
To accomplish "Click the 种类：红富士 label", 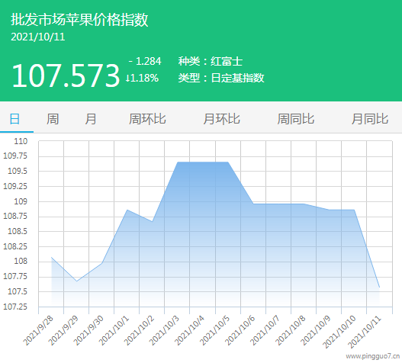I will pos(211,61).
